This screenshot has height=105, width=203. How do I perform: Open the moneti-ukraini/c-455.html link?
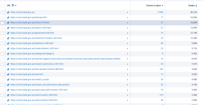point(34,48)
